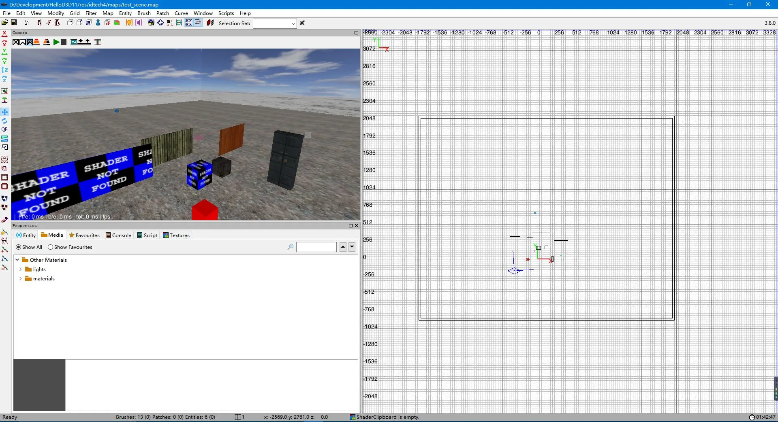Switch to the Console tab
Screen dimensions: 778x422
(x=118, y=235)
